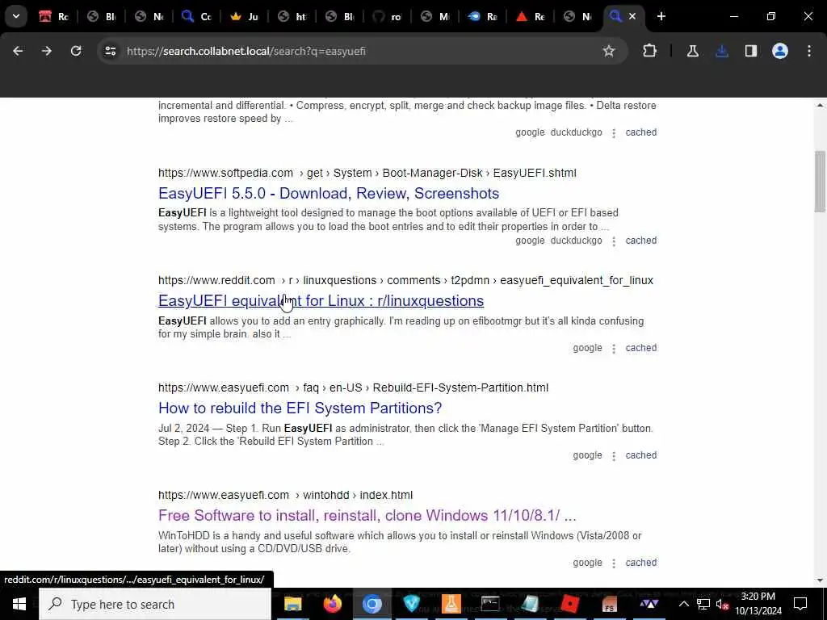Launch Firefox from taskbar
This screenshot has width=827, height=620.
[x=332, y=604]
